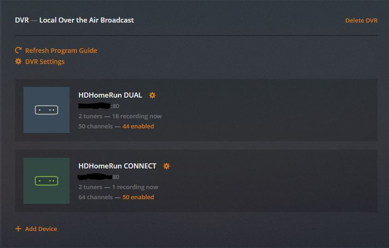Click the blue HDHomeRun DUAL device thumbnail
389x248 pixels.
click(46, 110)
